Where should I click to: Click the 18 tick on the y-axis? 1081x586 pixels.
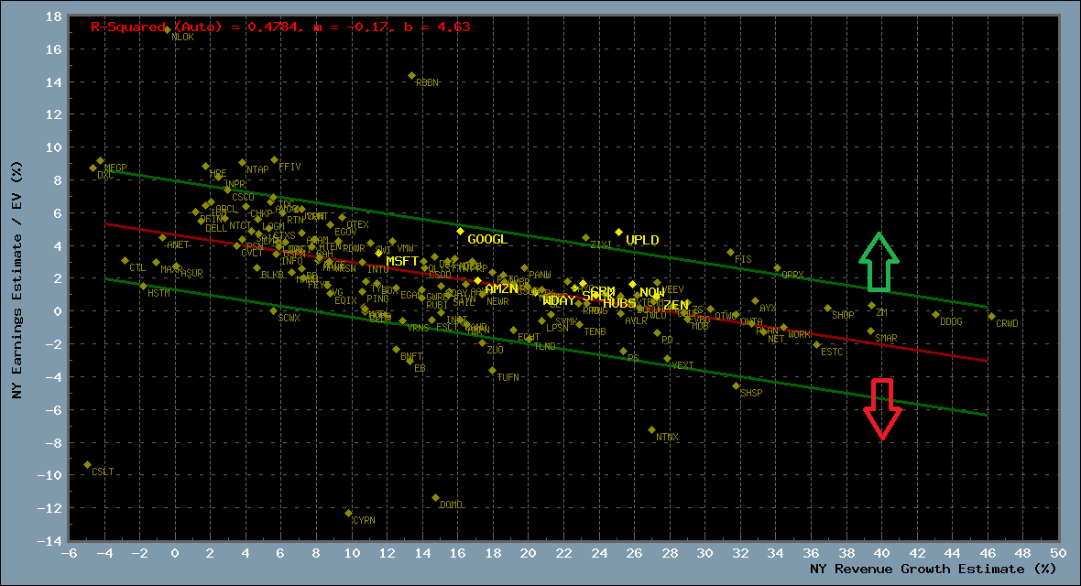pyautogui.click(x=54, y=16)
